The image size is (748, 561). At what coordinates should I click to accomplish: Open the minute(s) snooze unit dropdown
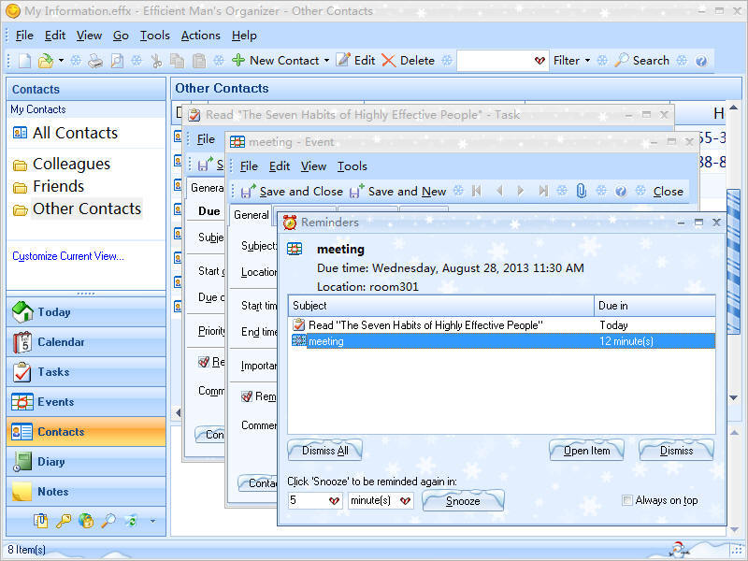(406, 501)
